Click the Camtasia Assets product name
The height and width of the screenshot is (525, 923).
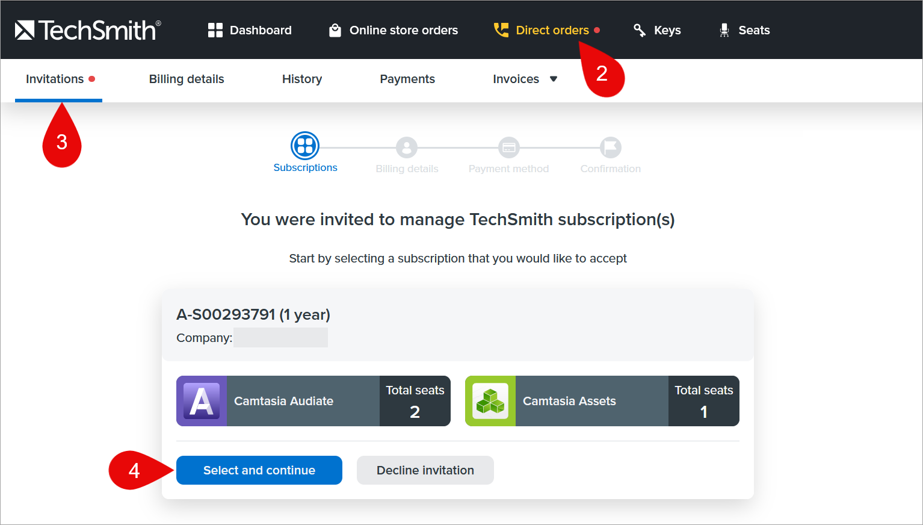[x=569, y=401]
